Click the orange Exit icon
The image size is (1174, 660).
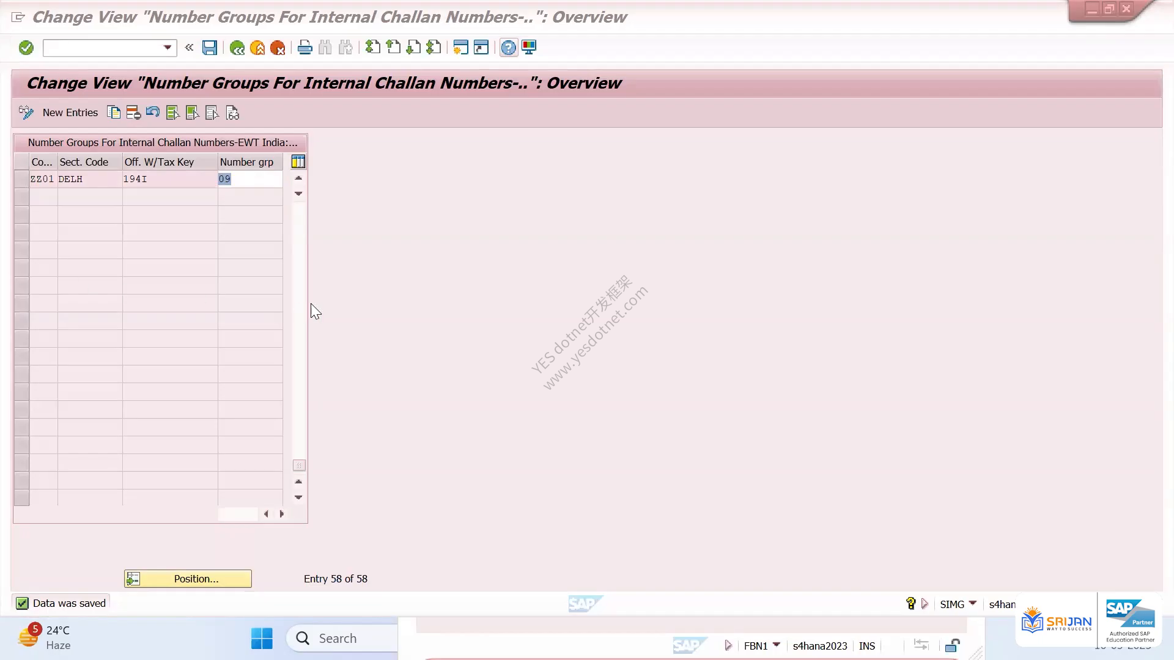coord(257,48)
